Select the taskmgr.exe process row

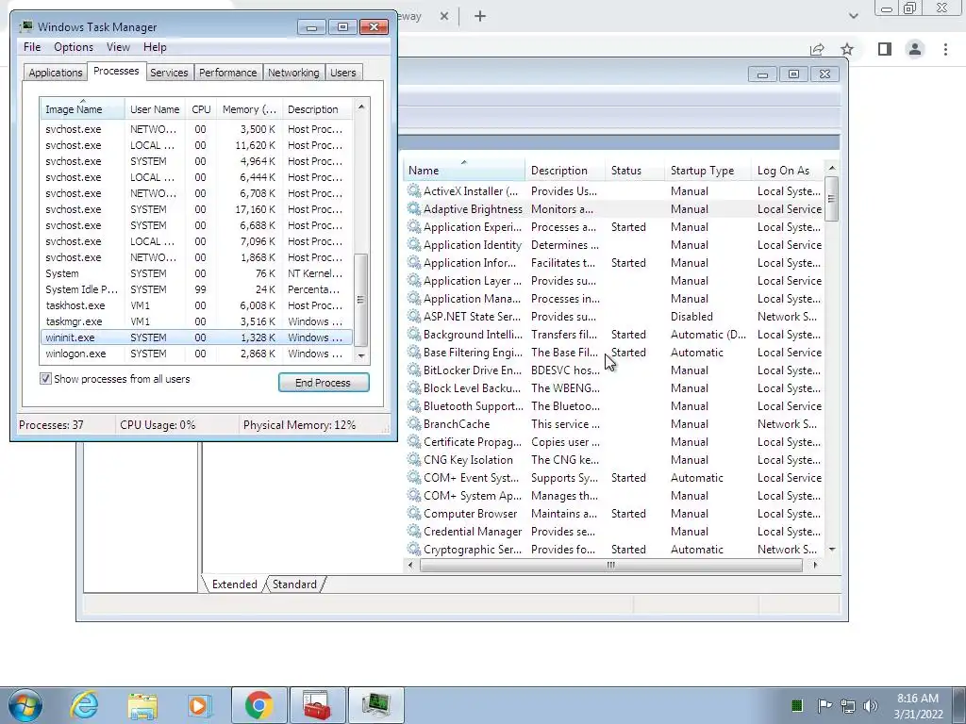click(196, 321)
